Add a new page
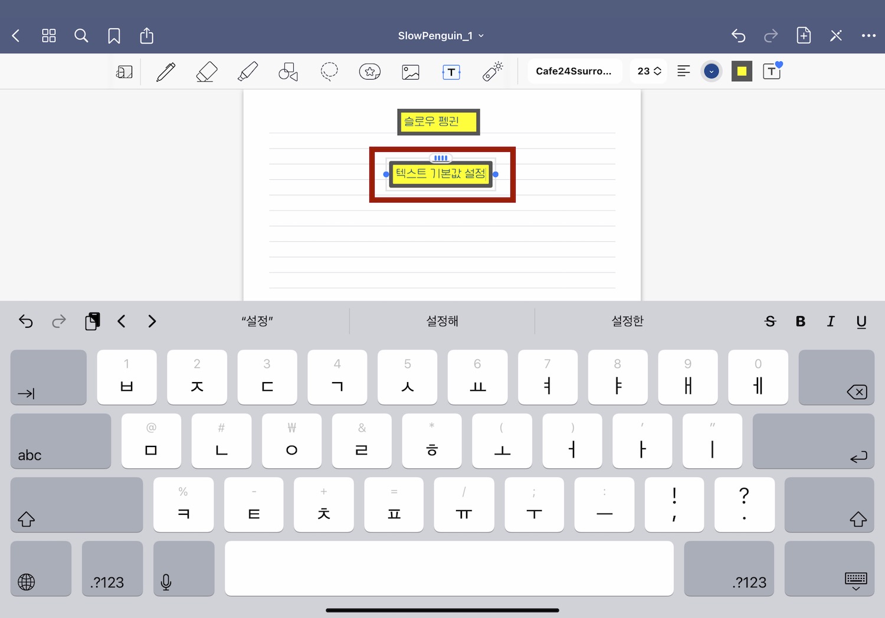The image size is (885, 618). coord(804,35)
